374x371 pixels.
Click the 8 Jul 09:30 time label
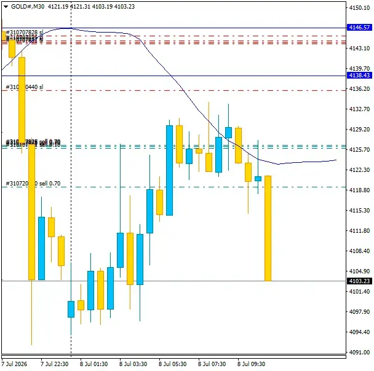coord(252,364)
